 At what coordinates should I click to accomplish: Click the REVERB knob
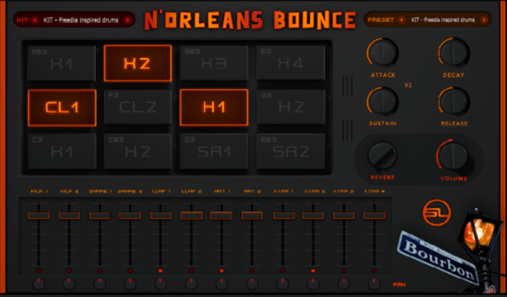[383, 155]
